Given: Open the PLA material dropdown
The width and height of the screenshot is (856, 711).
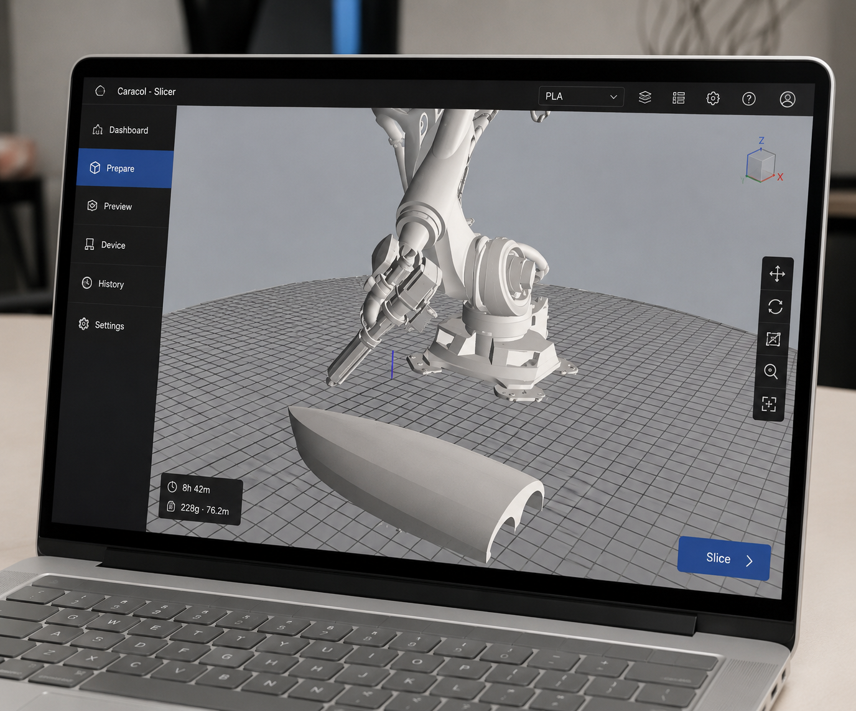Looking at the screenshot, I should pyautogui.click(x=581, y=96).
